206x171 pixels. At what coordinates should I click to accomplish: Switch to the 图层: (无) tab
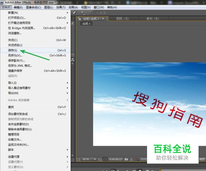click(123, 19)
